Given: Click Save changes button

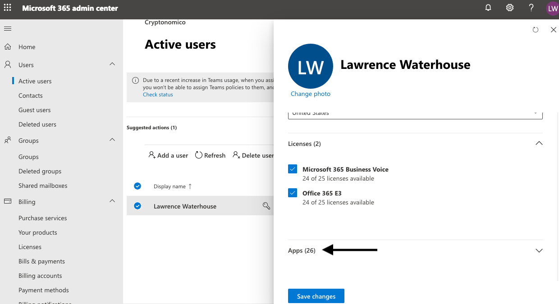Looking at the screenshot, I should pyautogui.click(x=316, y=296).
